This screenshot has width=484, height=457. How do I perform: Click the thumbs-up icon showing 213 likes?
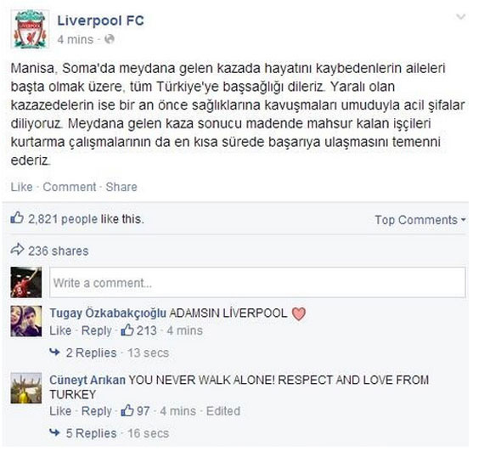pyautogui.click(x=127, y=330)
